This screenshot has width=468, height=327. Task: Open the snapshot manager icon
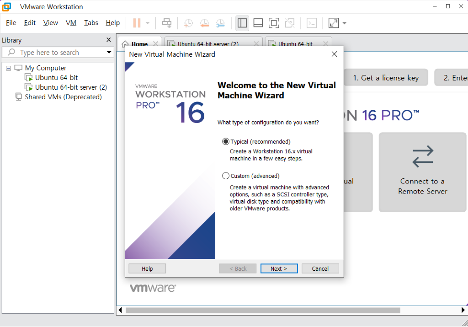pos(220,23)
